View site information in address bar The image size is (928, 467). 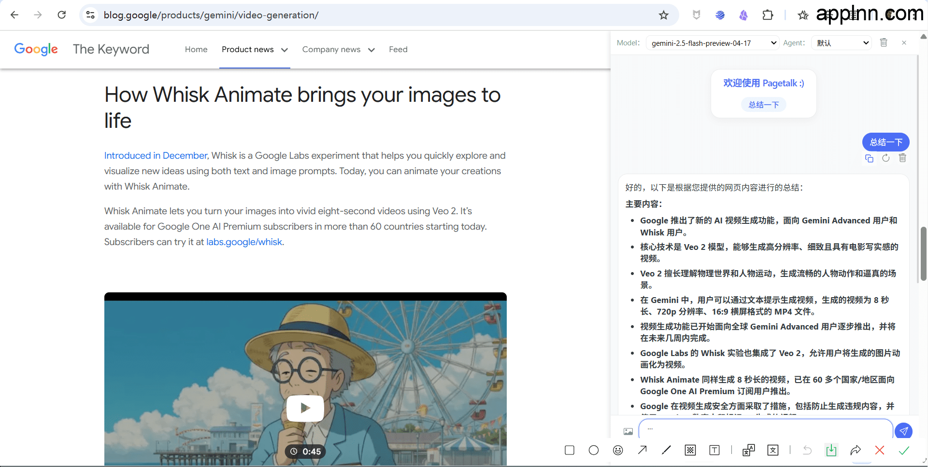click(90, 15)
